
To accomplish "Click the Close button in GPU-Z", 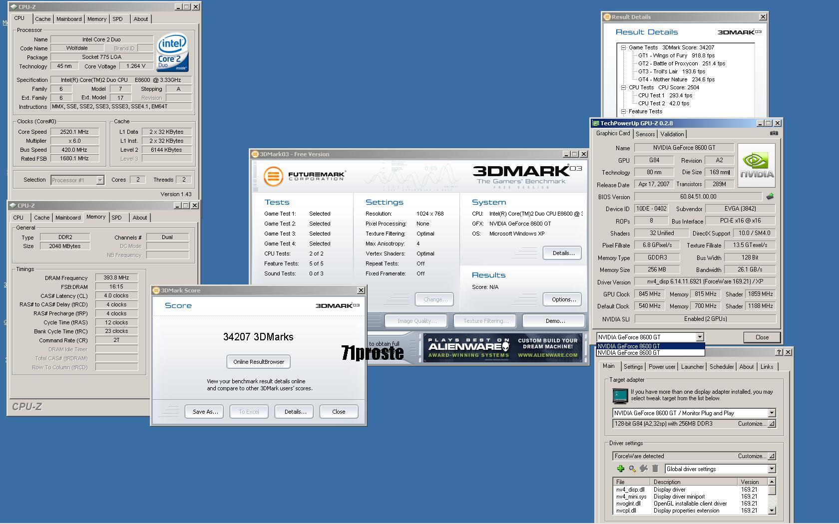I will click(762, 337).
